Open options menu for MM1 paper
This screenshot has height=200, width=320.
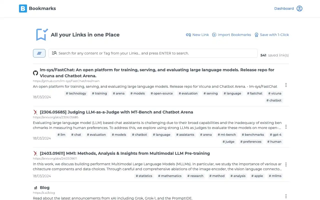286,164
